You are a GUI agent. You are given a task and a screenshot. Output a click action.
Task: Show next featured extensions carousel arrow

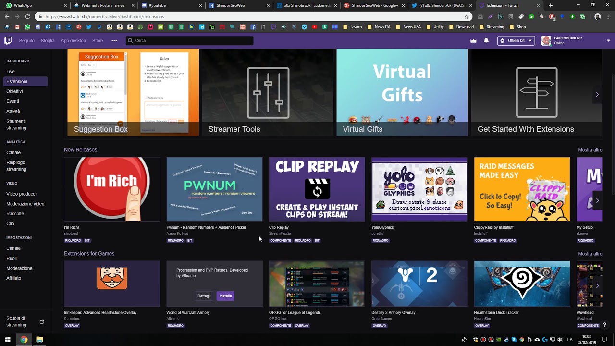597,95
